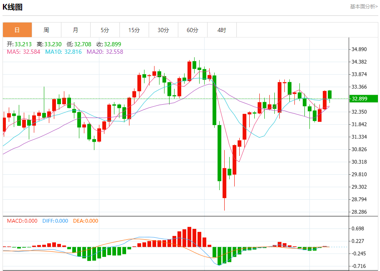Click the DIFF value label
380x271 pixels.
coord(55,221)
